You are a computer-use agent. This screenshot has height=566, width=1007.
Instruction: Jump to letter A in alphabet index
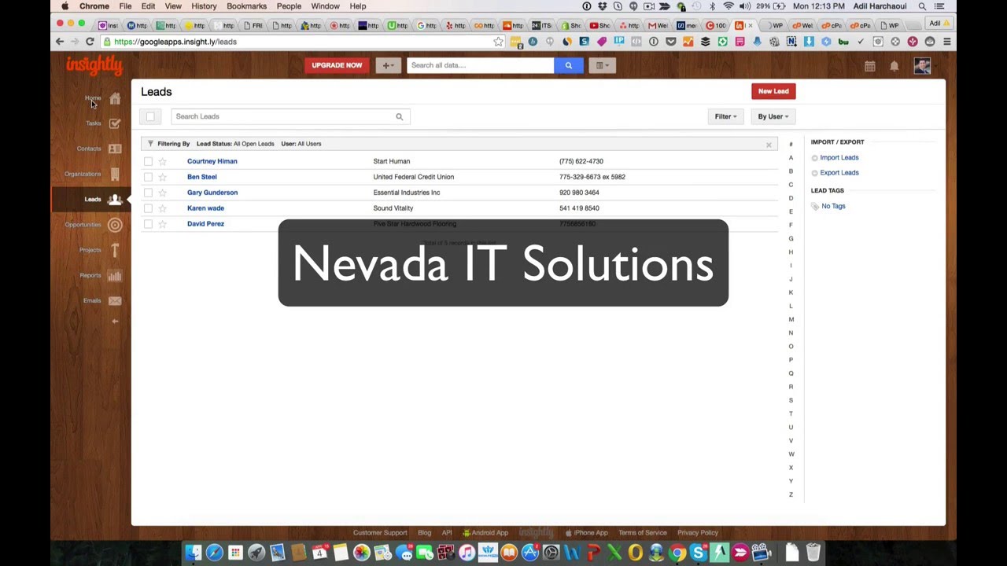pyautogui.click(x=791, y=158)
